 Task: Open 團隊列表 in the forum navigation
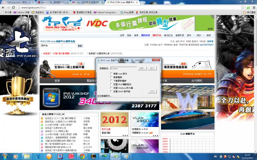click(157, 35)
